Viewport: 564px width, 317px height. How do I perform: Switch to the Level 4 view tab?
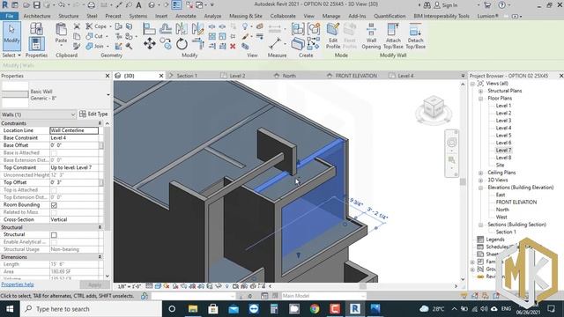(x=405, y=76)
